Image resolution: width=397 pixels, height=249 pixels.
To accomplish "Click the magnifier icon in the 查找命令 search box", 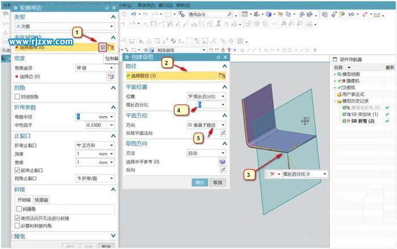I will click(x=229, y=14).
